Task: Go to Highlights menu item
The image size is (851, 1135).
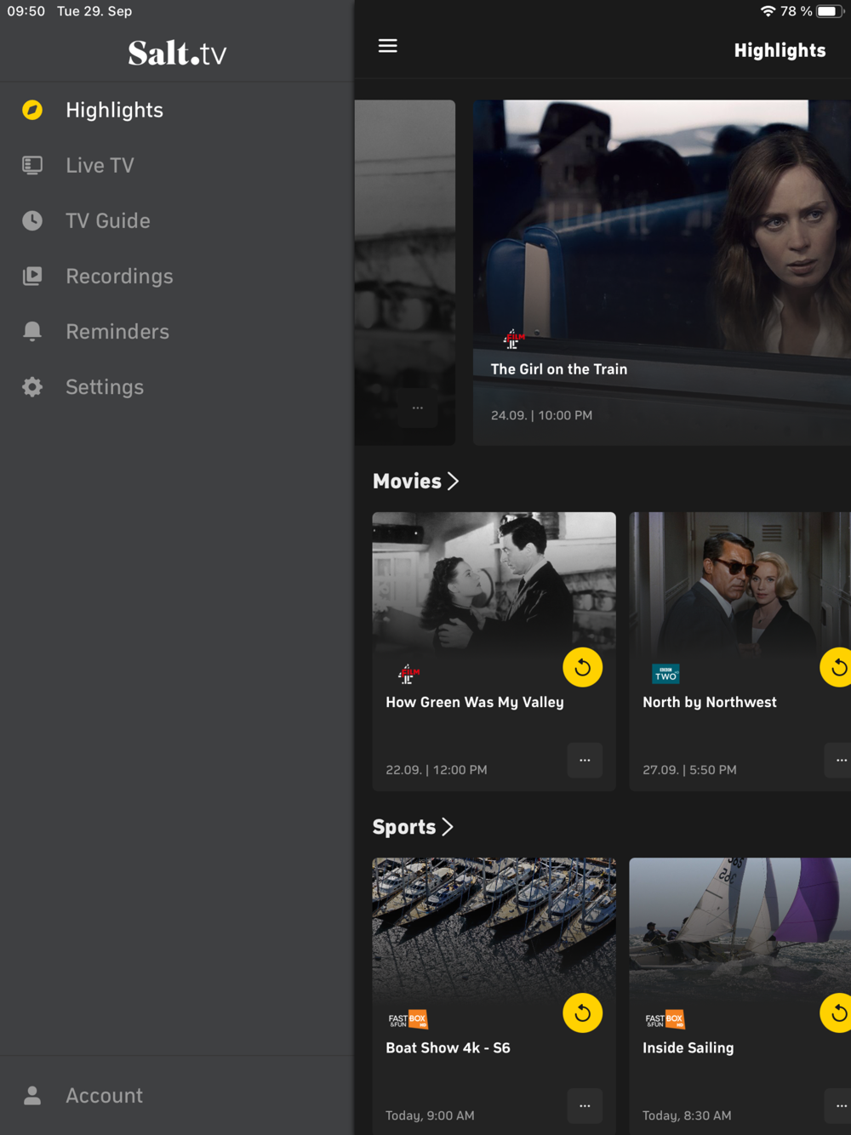Action: pyautogui.click(x=177, y=110)
